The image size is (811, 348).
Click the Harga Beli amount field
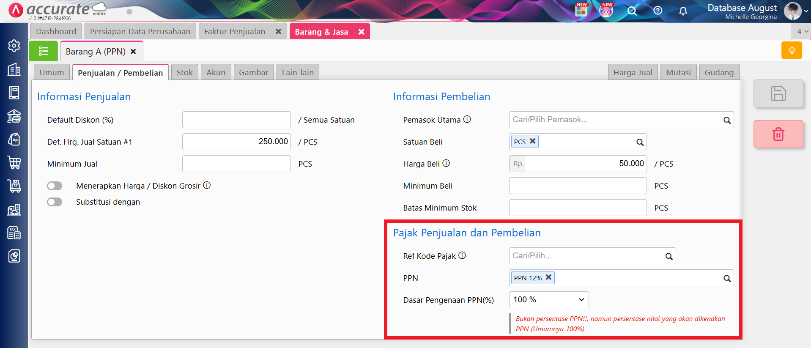(586, 164)
